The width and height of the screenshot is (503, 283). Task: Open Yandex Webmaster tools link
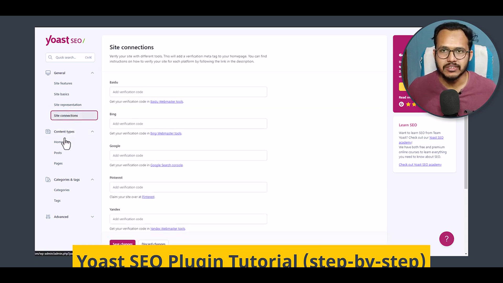click(x=168, y=229)
